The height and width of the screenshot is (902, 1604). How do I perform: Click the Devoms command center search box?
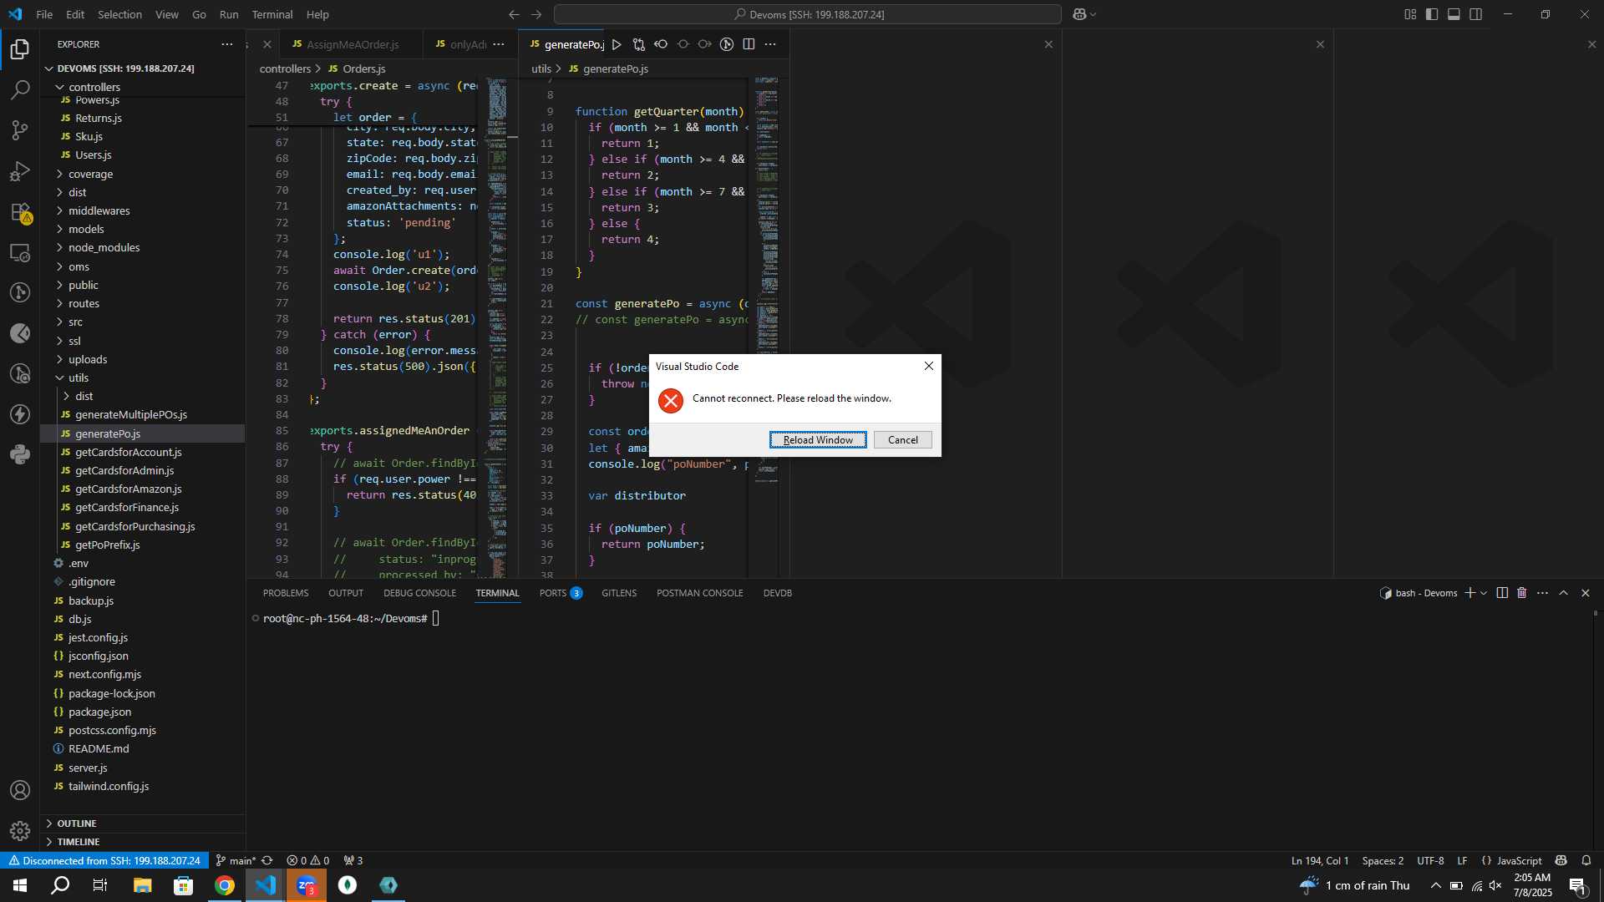tap(808, 14)
